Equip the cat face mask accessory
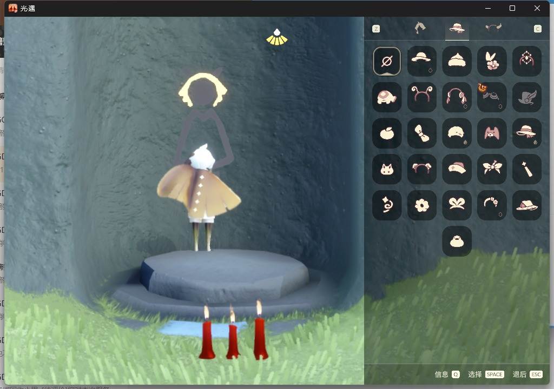 (x=387, y=169)
